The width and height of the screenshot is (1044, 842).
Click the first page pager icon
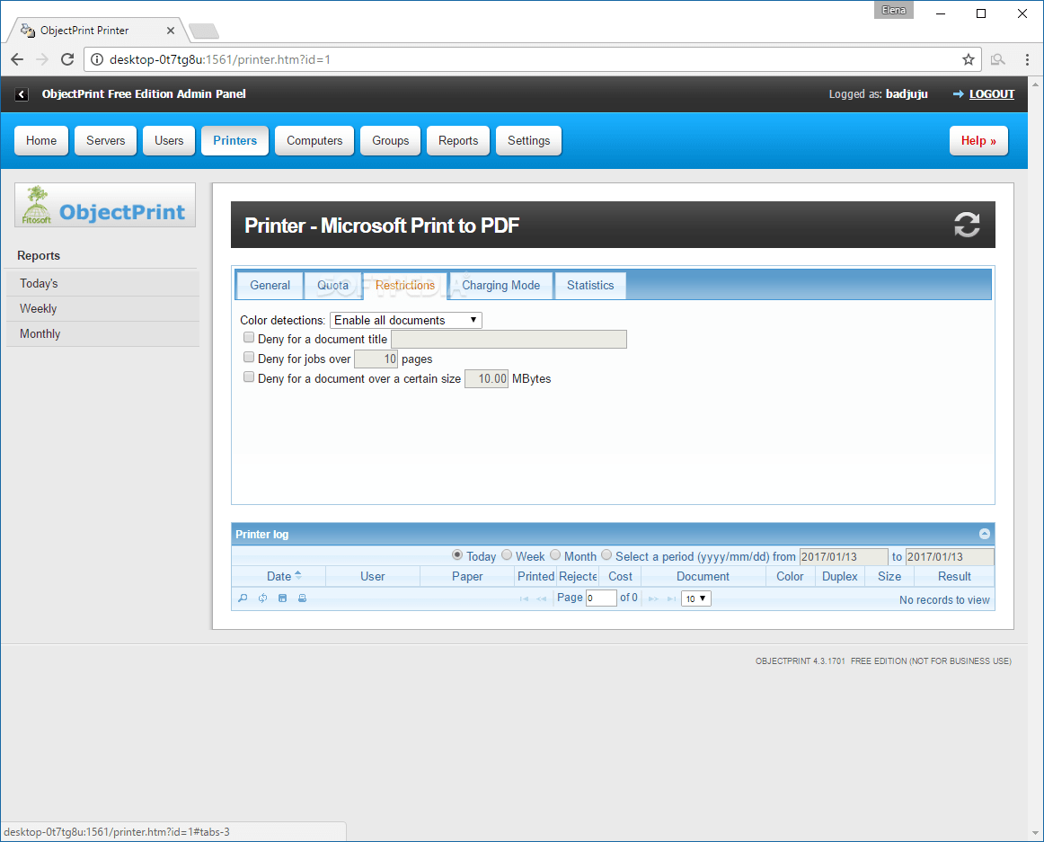point(524,598)
